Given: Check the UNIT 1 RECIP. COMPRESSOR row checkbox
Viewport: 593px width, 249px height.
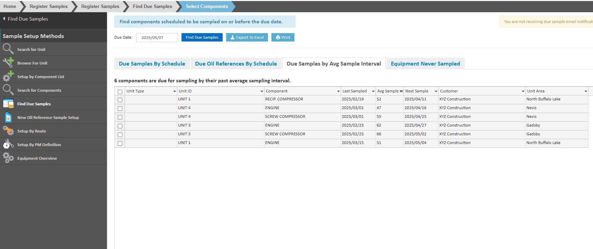Looking at the screenshot, I should pos(120,100).
